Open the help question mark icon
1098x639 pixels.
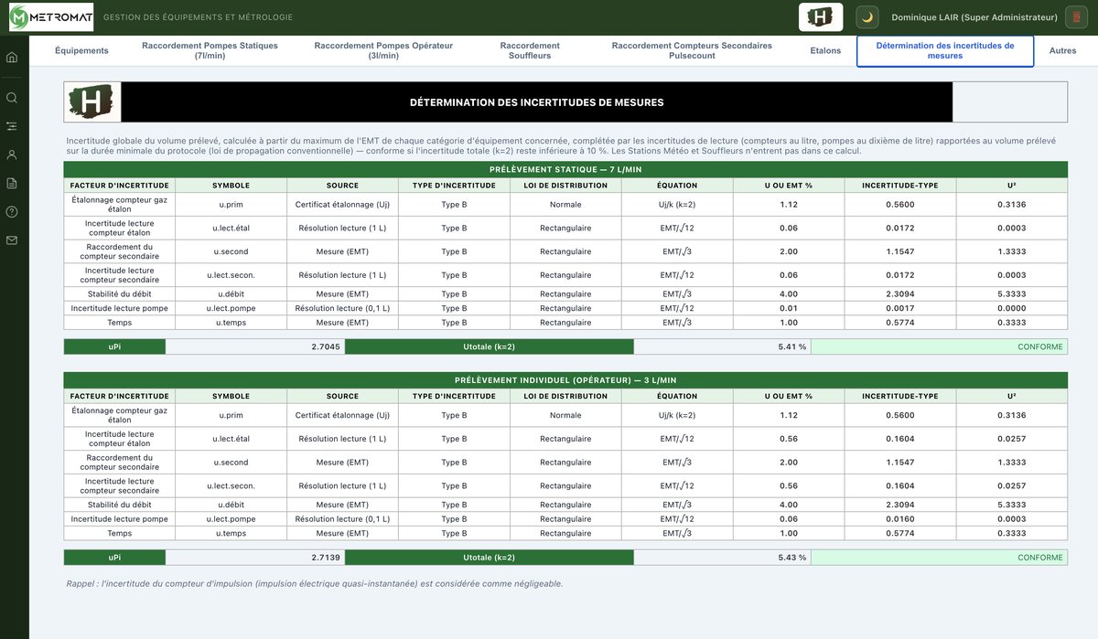[x=12, y=211]
